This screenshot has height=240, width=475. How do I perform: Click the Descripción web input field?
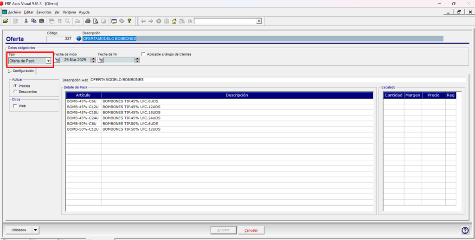[277, 80]
